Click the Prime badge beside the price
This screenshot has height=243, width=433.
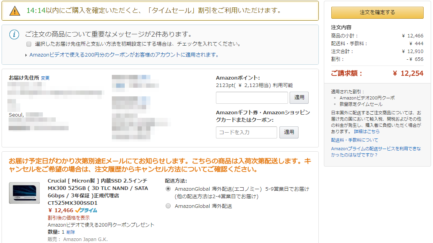click(x=86, y=210)
